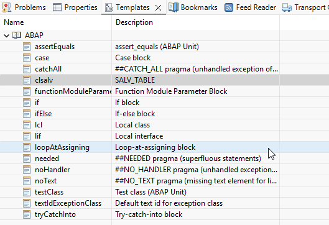The height and width of the screenshot is (225, 329).
Task: Click the template icon next to tryCatchInto
Action: click(x=27, y=214)
